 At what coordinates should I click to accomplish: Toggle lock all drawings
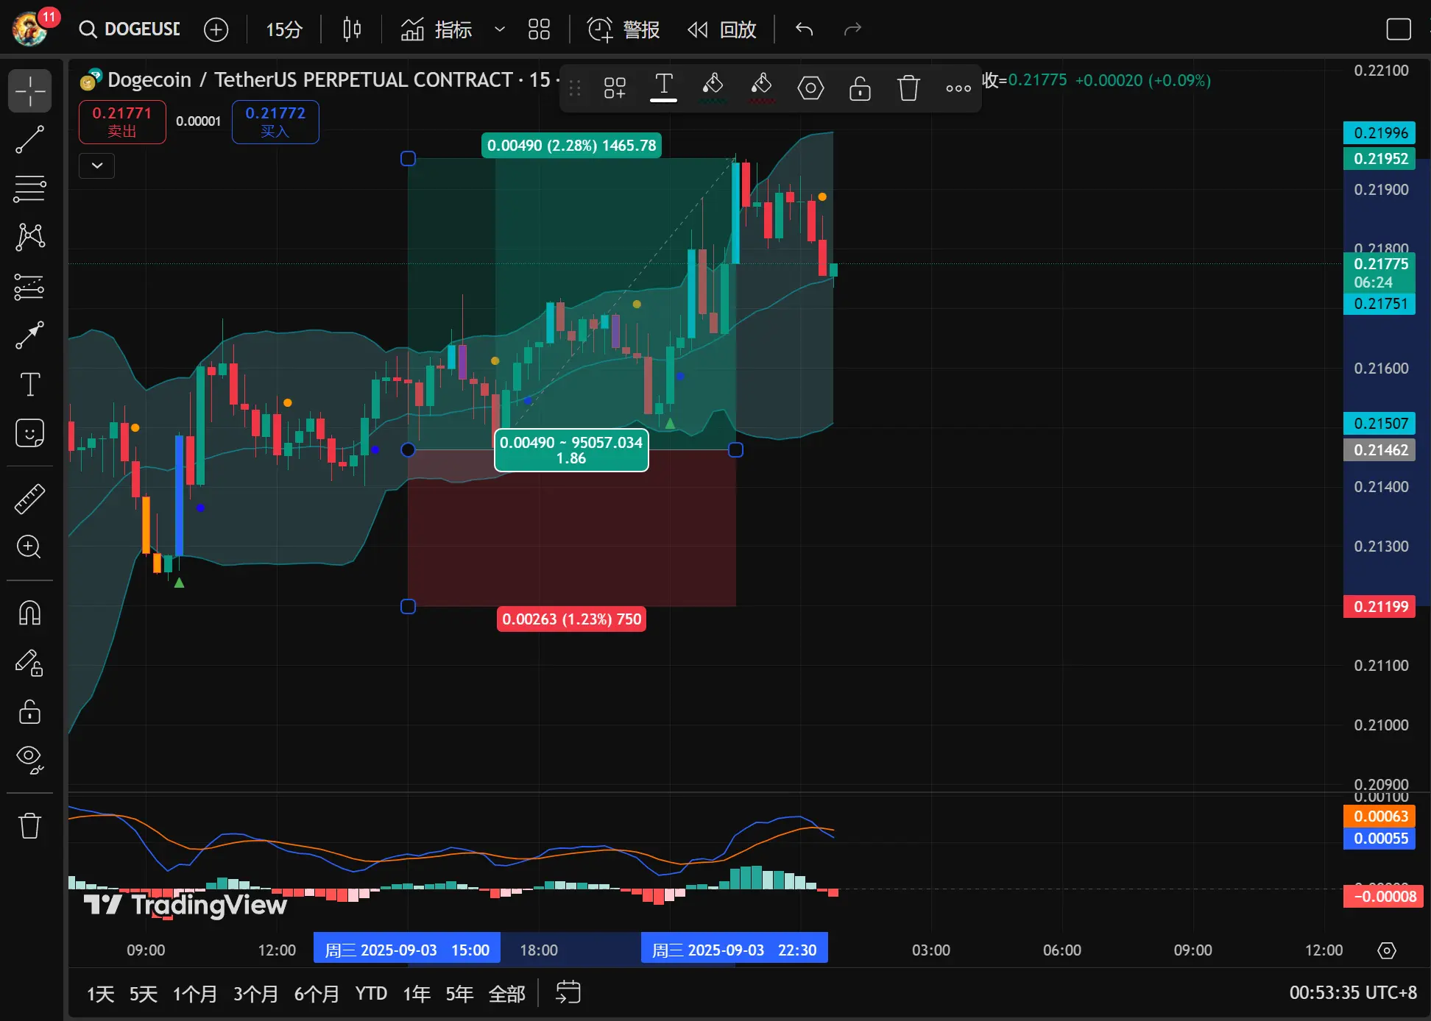pyautogui.click(x=29, y=711)
